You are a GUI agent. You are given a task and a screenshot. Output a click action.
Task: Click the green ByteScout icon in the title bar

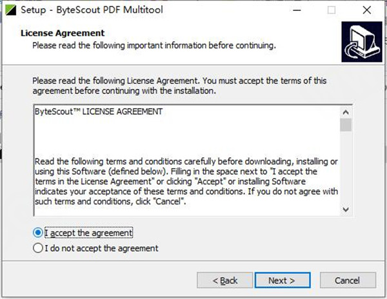point(10,10)
